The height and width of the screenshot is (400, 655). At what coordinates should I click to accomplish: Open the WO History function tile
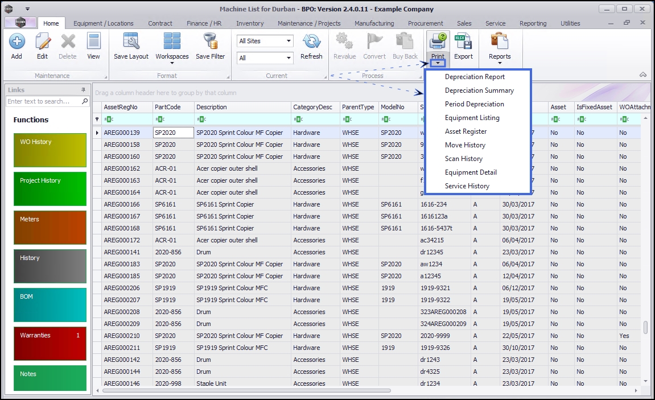click(50, 150)
